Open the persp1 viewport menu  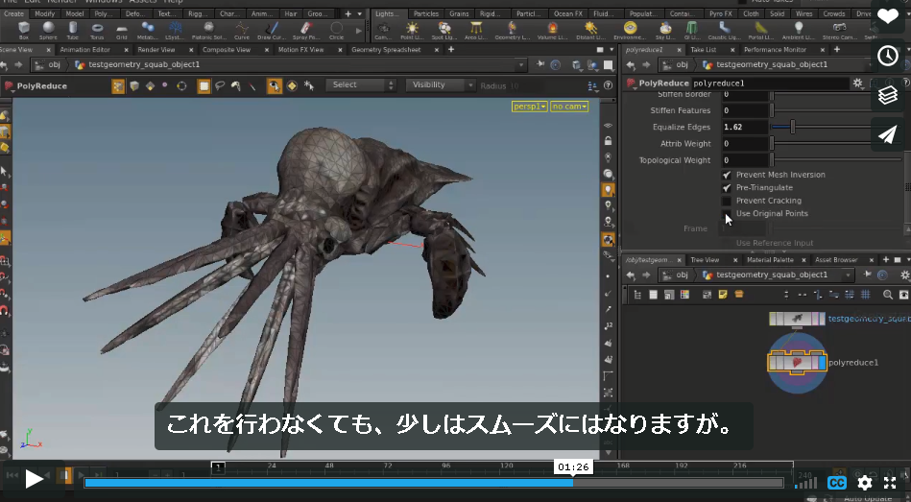click(529, 107)
